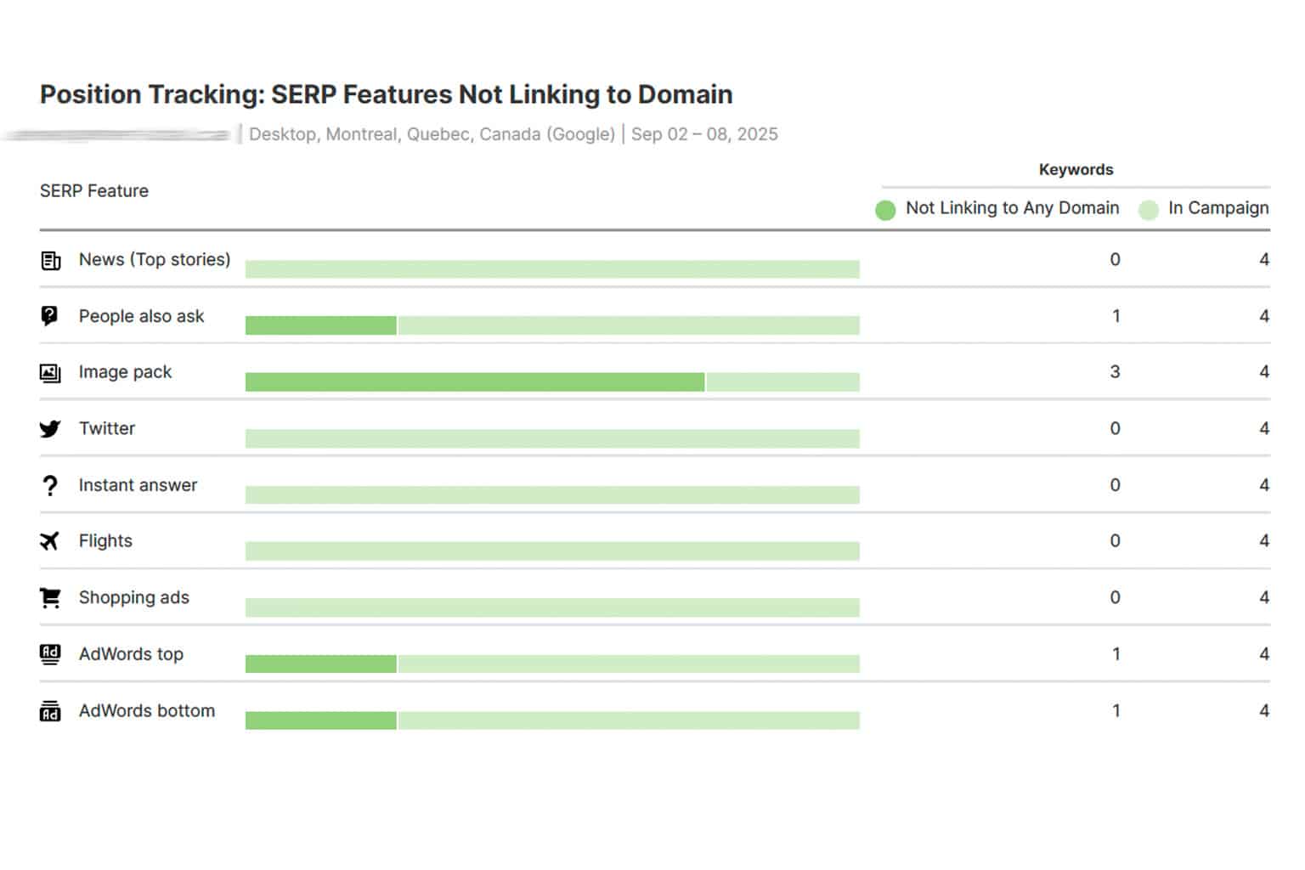1305x870 pixels.
Task: Select the Flights airplane icon
Action: tap(50, 541)
